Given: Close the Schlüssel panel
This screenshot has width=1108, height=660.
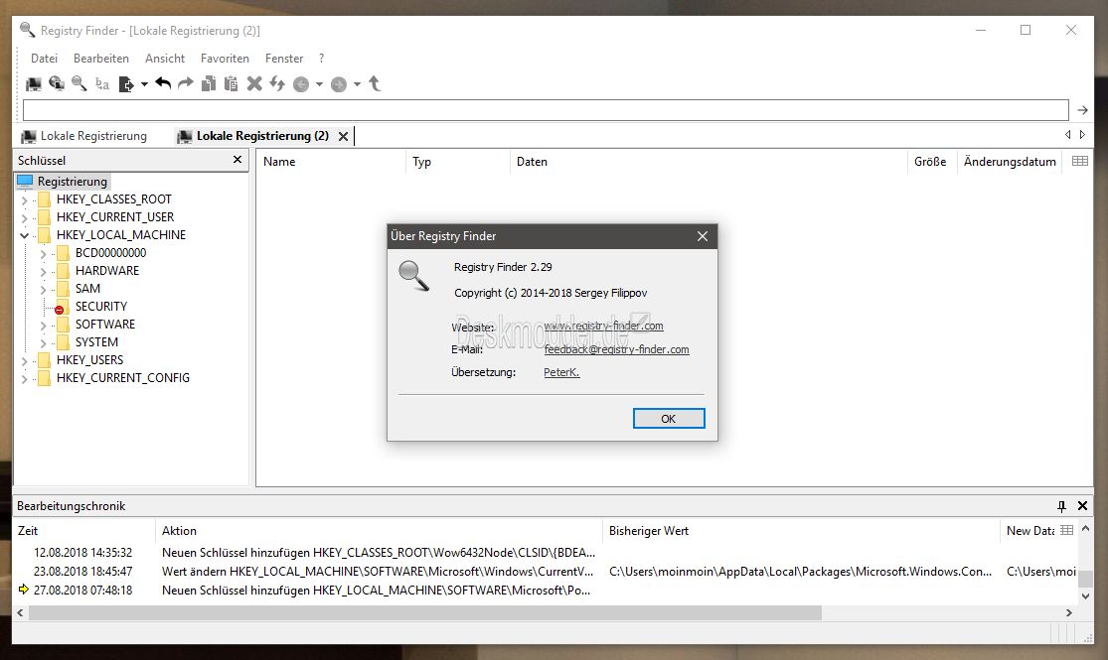Looking at the screenshot, I should coord(237,160).
